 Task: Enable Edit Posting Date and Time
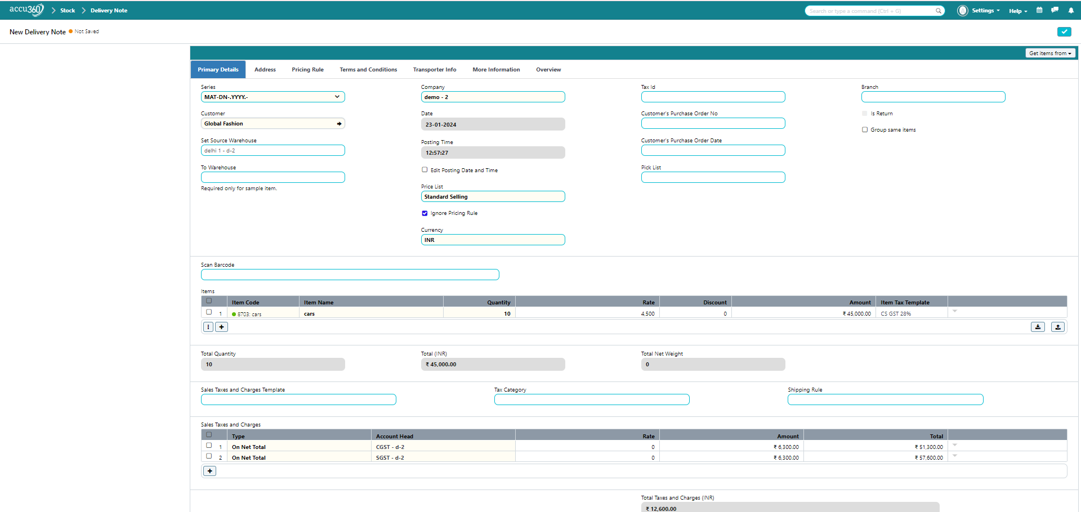(425, 170)
